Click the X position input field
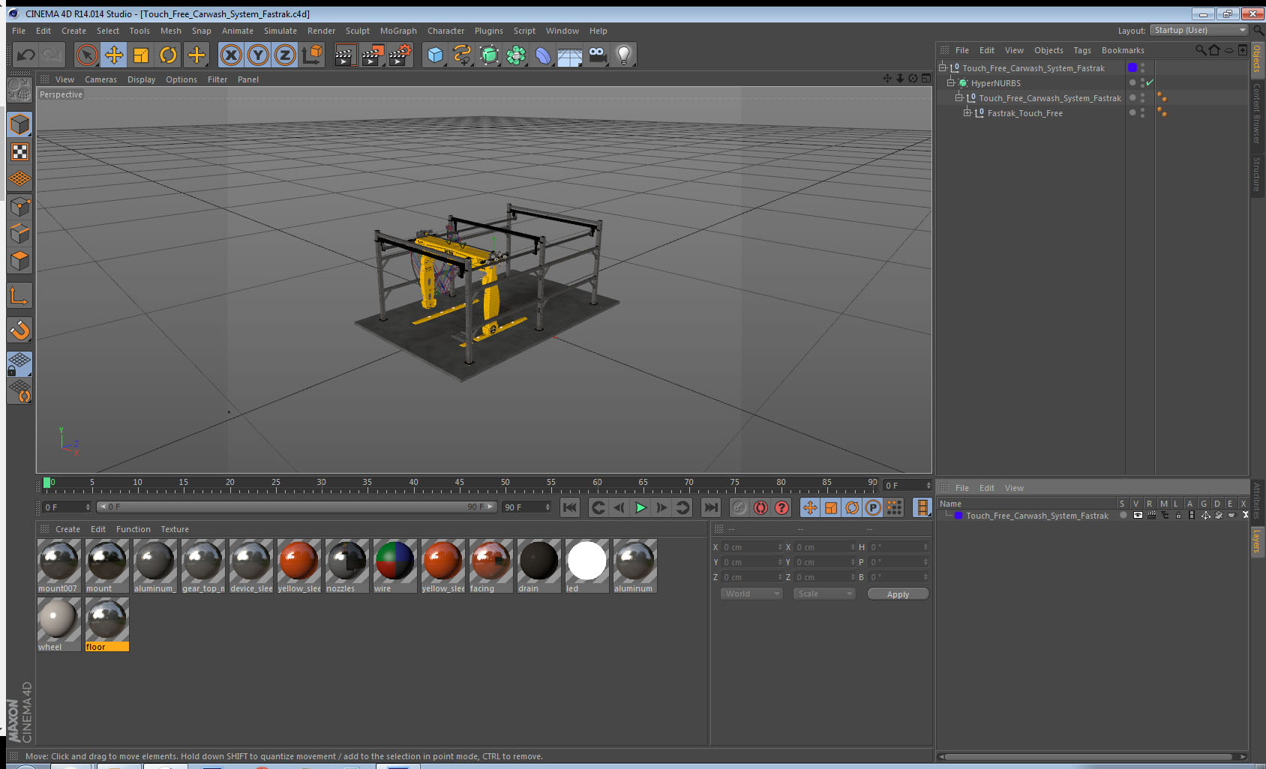Image resolution: width=1266 pixels, height=769 pixels. 752,547
